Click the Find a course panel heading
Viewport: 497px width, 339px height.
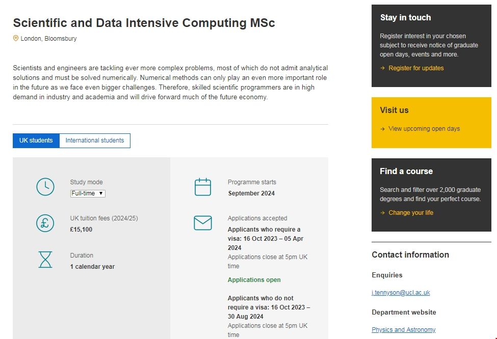pyautogui.click(x=406, y=171)
